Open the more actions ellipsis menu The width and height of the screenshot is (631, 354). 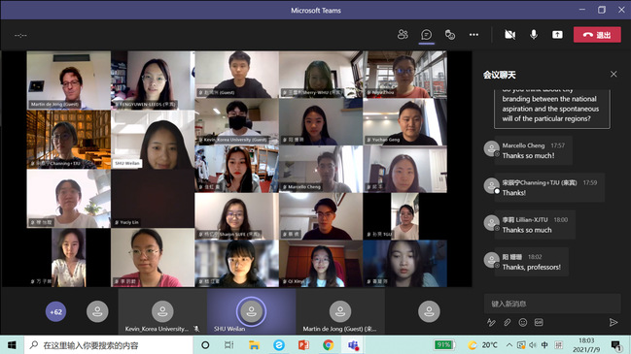[x=473, y=35]
